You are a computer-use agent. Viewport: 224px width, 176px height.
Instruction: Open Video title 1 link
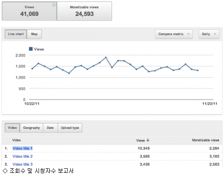tap(22, 148)
